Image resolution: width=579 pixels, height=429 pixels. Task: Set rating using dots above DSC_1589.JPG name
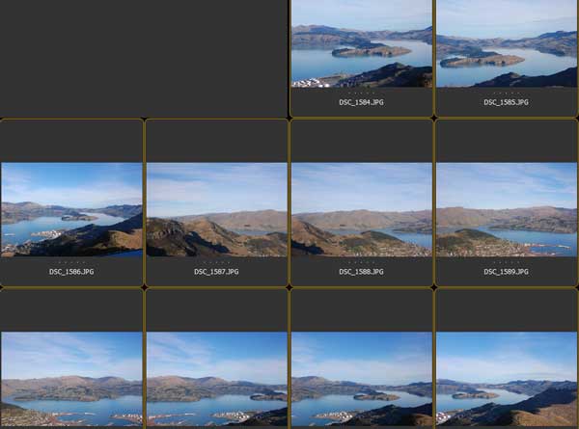tap(507, 262)
